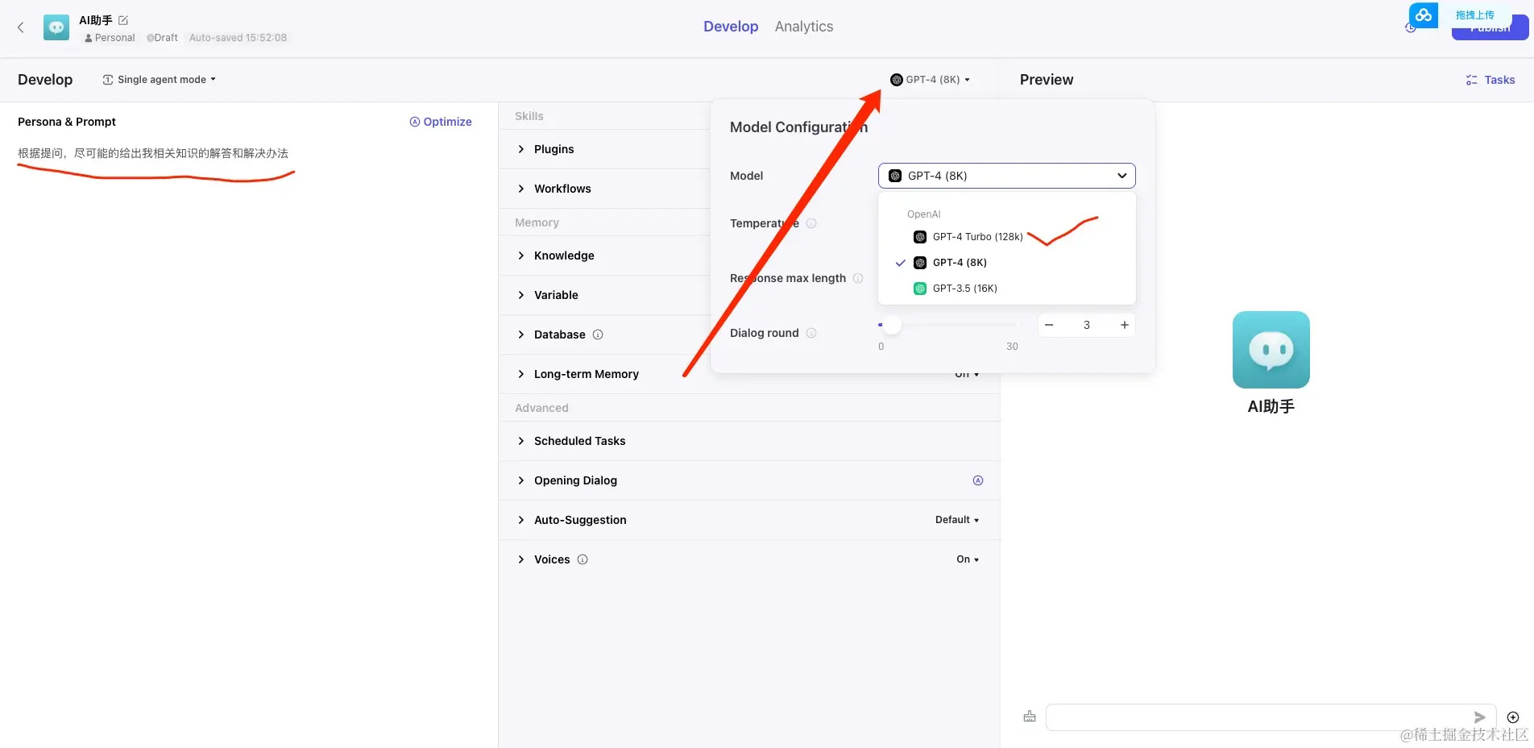The image size is (1534, 748).
Task: Click the Optimize prompt button
Action: 441,122
